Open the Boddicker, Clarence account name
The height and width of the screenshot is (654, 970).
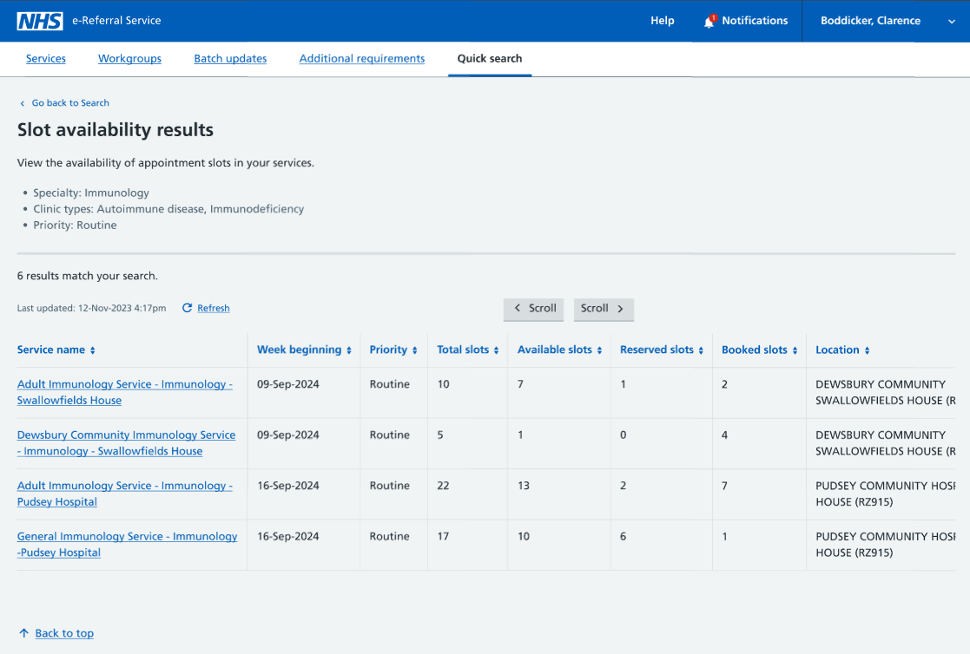point(870,21)
